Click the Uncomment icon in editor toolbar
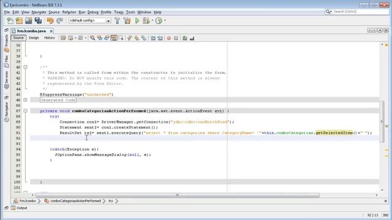Viewport: 392px width, 220px height. point(192,38)
